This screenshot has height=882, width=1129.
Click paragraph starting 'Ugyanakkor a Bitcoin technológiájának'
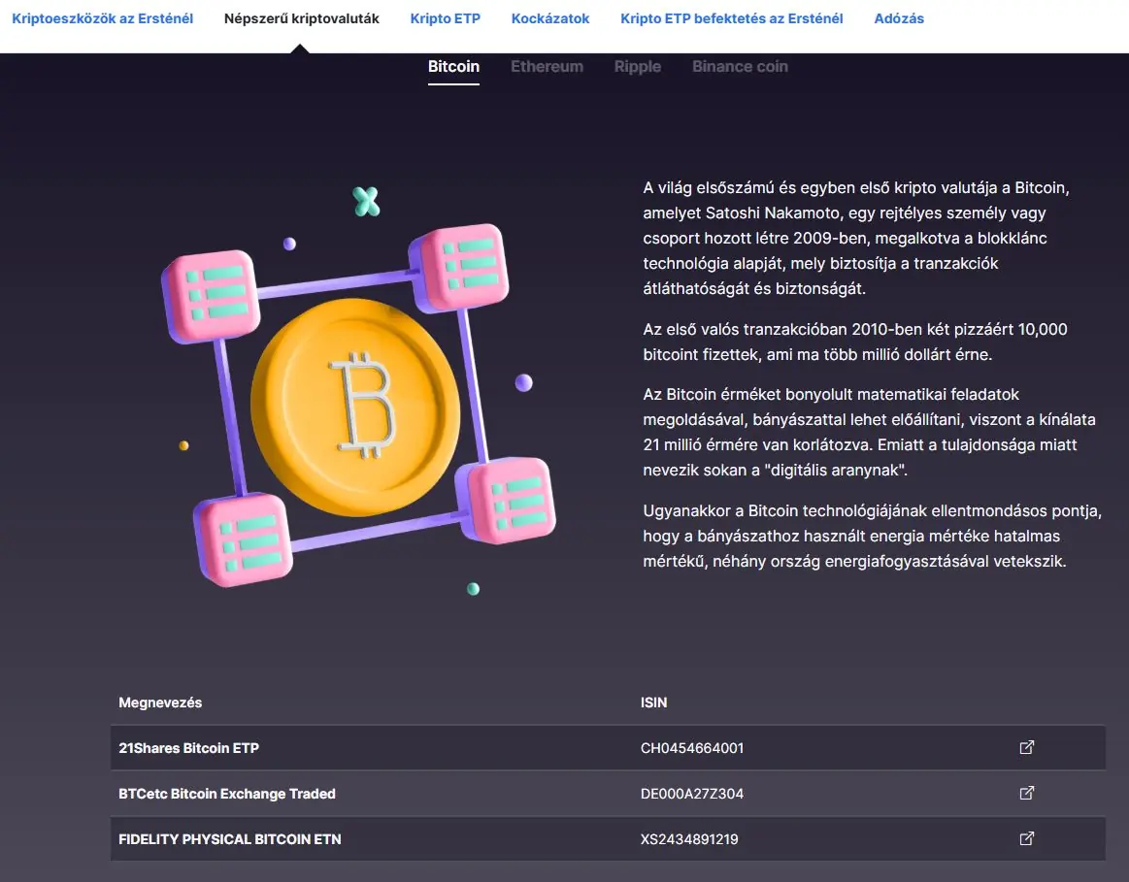pos(872,536)
